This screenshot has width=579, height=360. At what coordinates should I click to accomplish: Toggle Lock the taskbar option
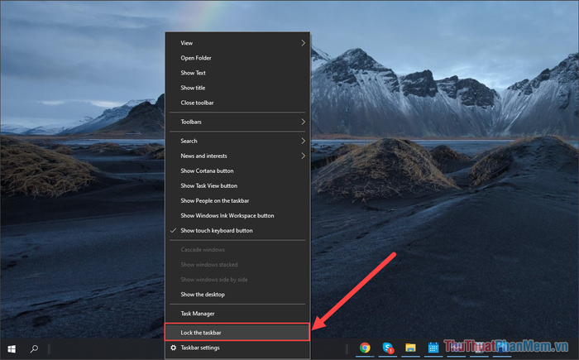237,333
